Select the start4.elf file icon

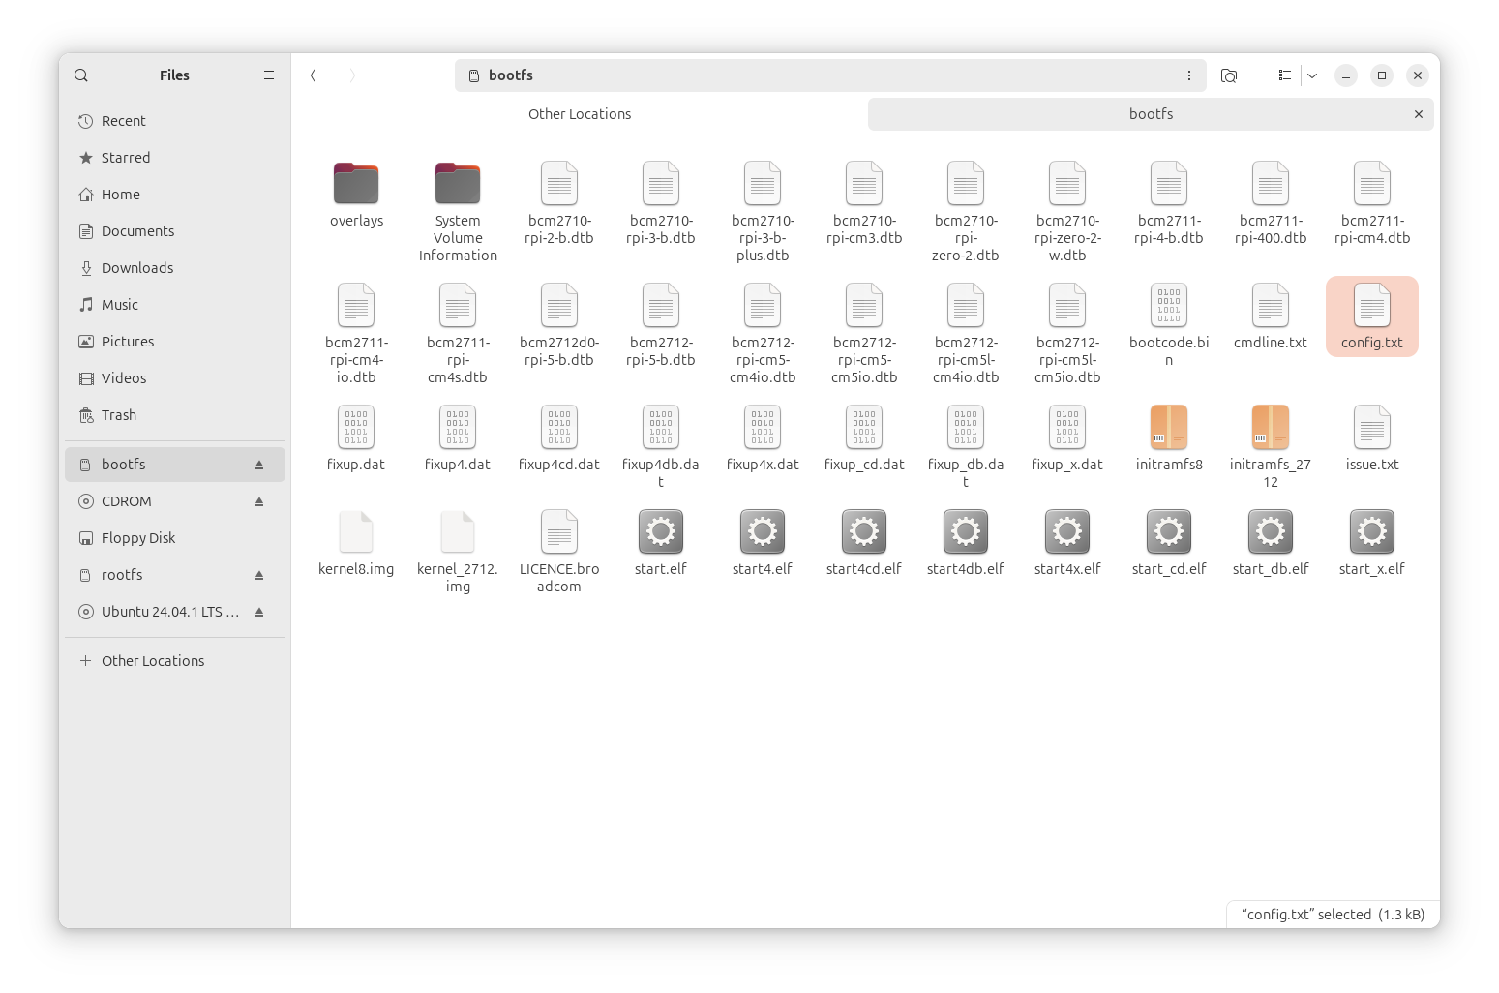pos(762,531)
